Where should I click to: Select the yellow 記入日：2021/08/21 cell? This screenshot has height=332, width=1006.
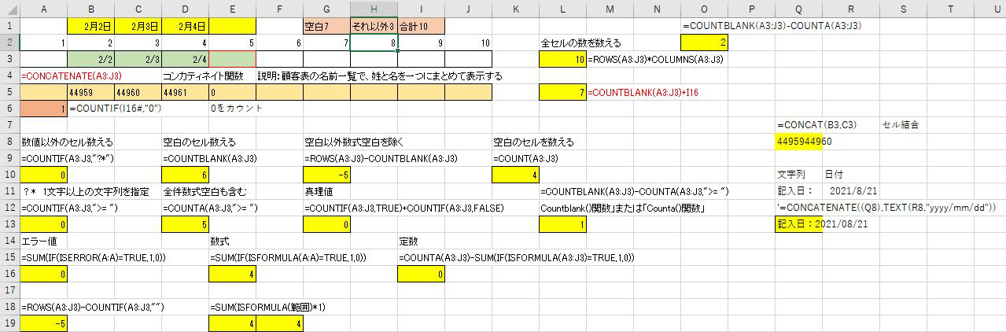coord(798,224)
